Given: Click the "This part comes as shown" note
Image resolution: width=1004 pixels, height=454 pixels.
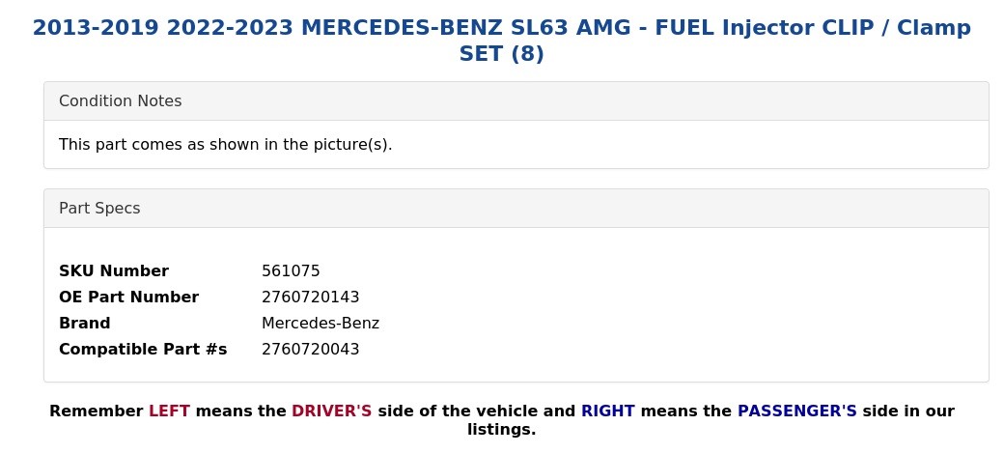Looking at the screenshot, I should click(x=225, y=145).
